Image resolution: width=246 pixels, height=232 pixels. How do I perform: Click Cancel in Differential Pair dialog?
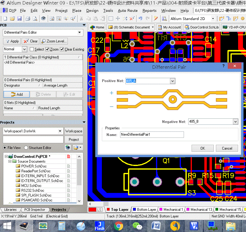pos(227,148)
